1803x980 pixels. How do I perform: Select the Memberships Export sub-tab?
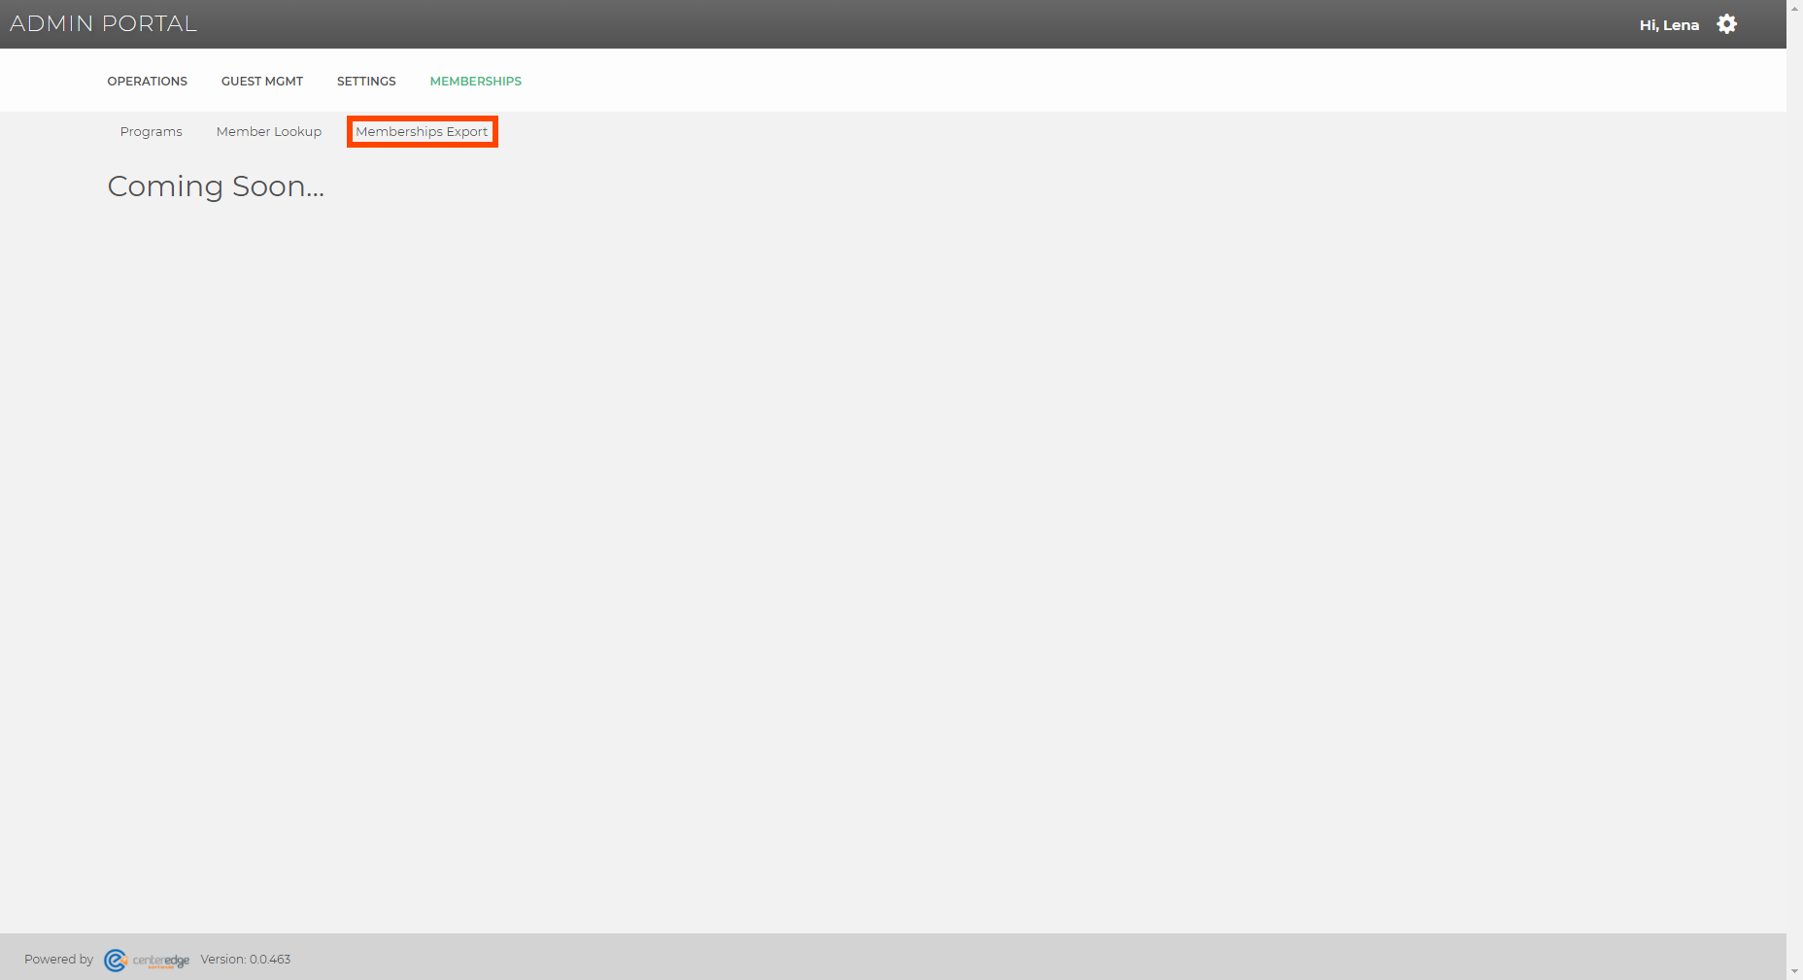(422, 131)
